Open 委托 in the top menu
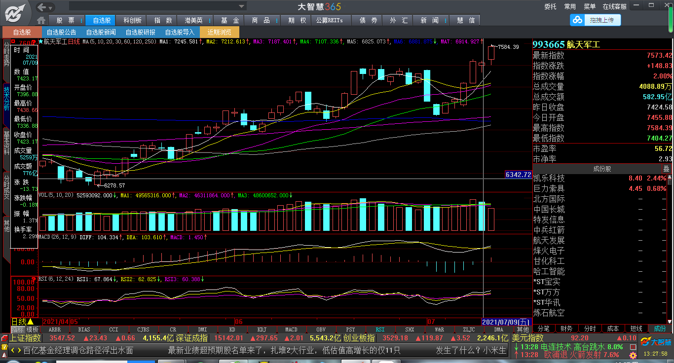The image size is (674, 363). [x=550, y=6]
